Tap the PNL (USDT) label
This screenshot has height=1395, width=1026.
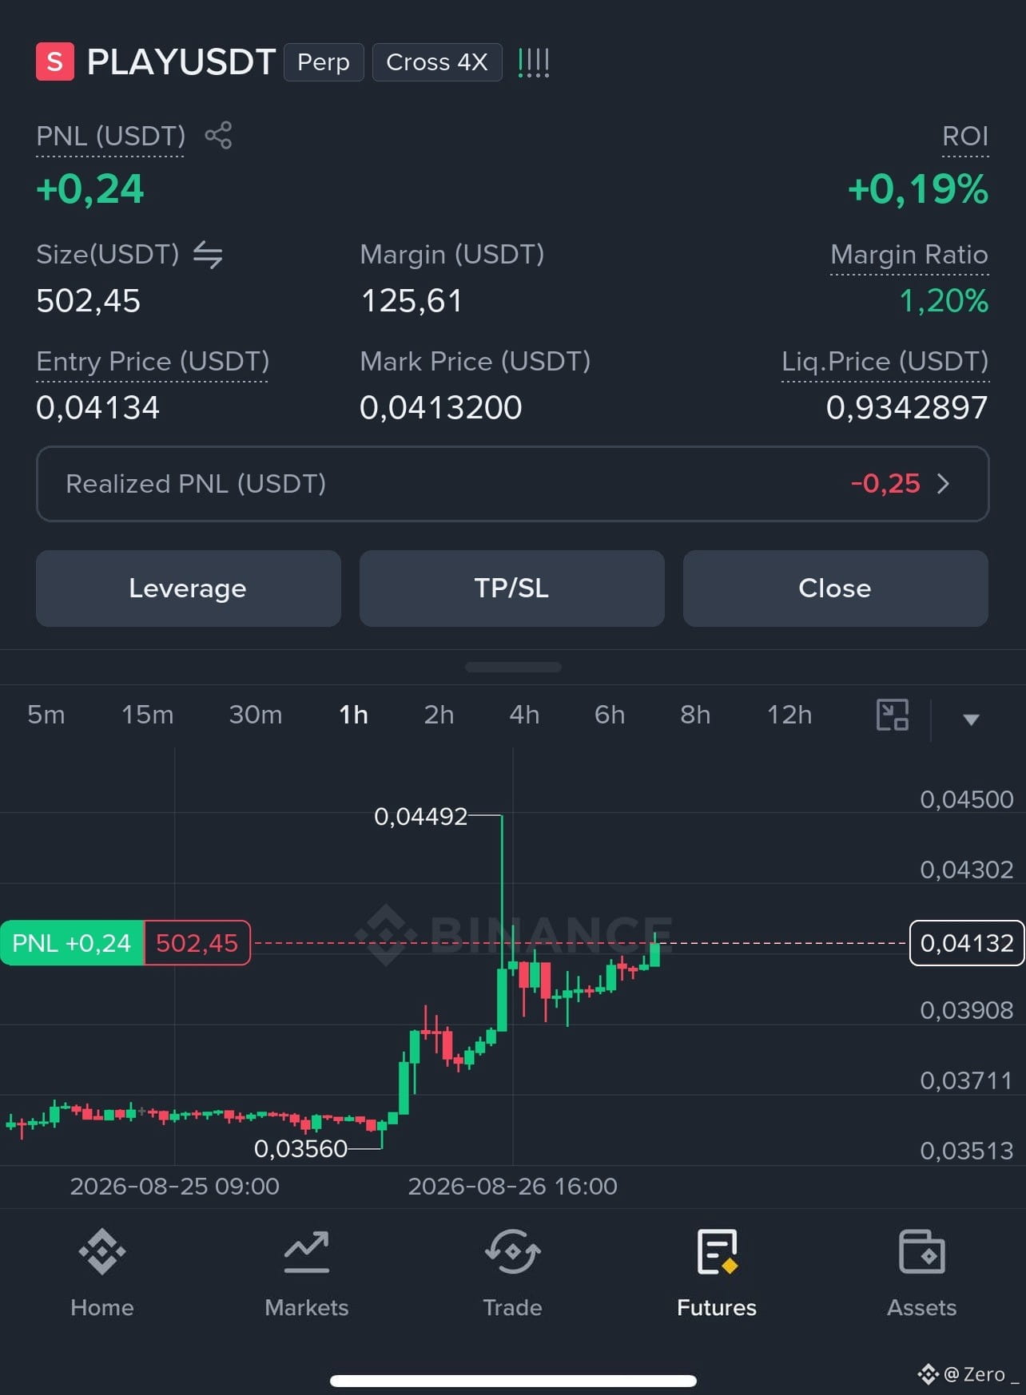110,136
